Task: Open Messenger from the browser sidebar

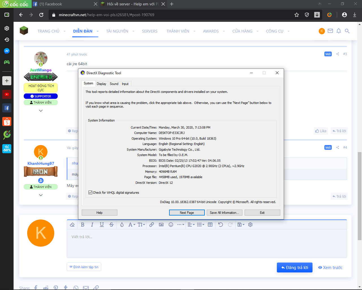Action: click(x=7, y=51)
